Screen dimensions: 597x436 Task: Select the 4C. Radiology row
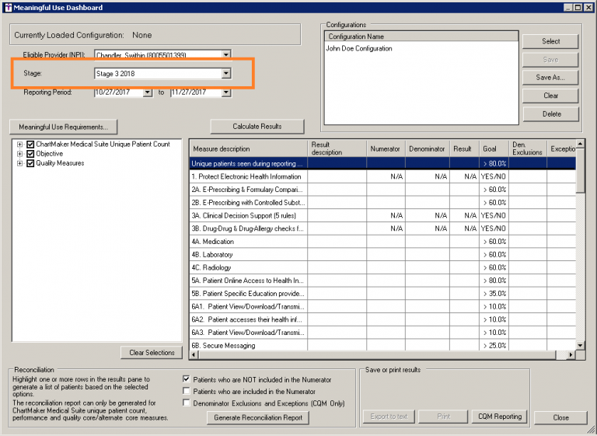coord(382,267)
